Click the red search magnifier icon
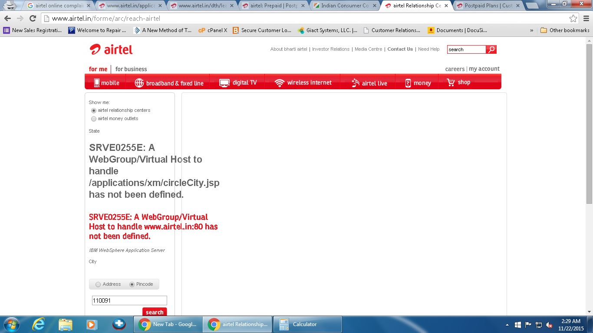This screenshot has width=593, height=333. pyautogui.click(x=491, y=49)
